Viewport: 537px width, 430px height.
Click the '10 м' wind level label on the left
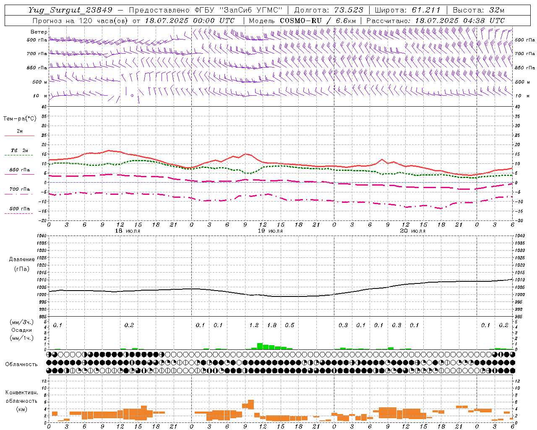click(x=40, y=96)
